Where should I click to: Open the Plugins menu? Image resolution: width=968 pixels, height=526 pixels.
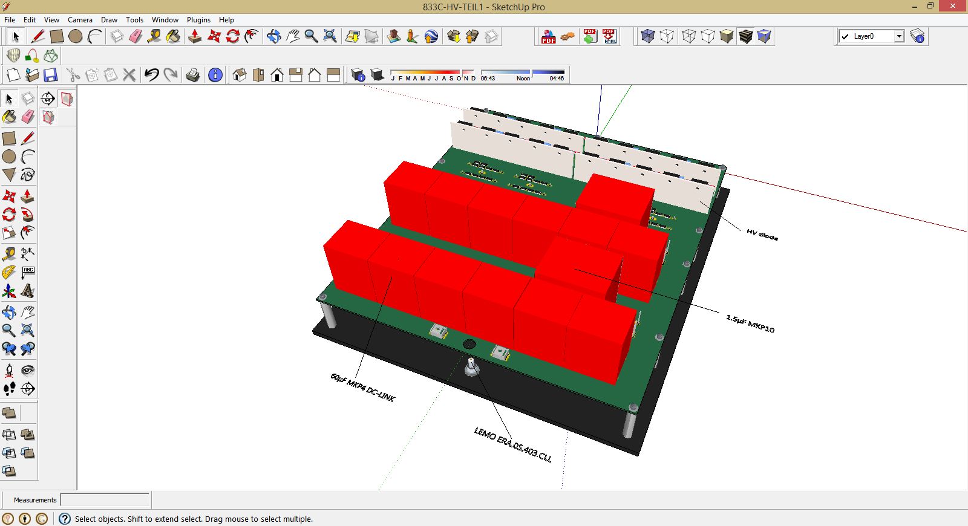pyautogui.click(x=198, y=20)
